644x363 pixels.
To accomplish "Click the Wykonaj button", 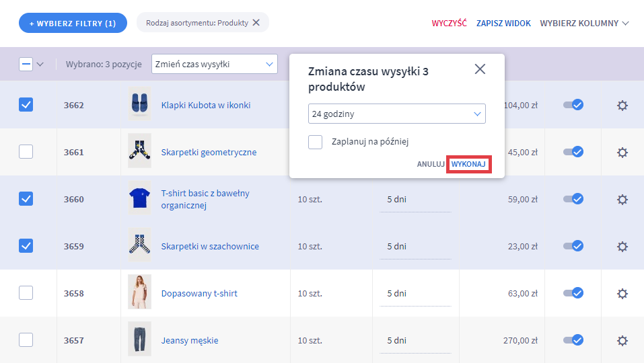I will [x=468, y=165].
